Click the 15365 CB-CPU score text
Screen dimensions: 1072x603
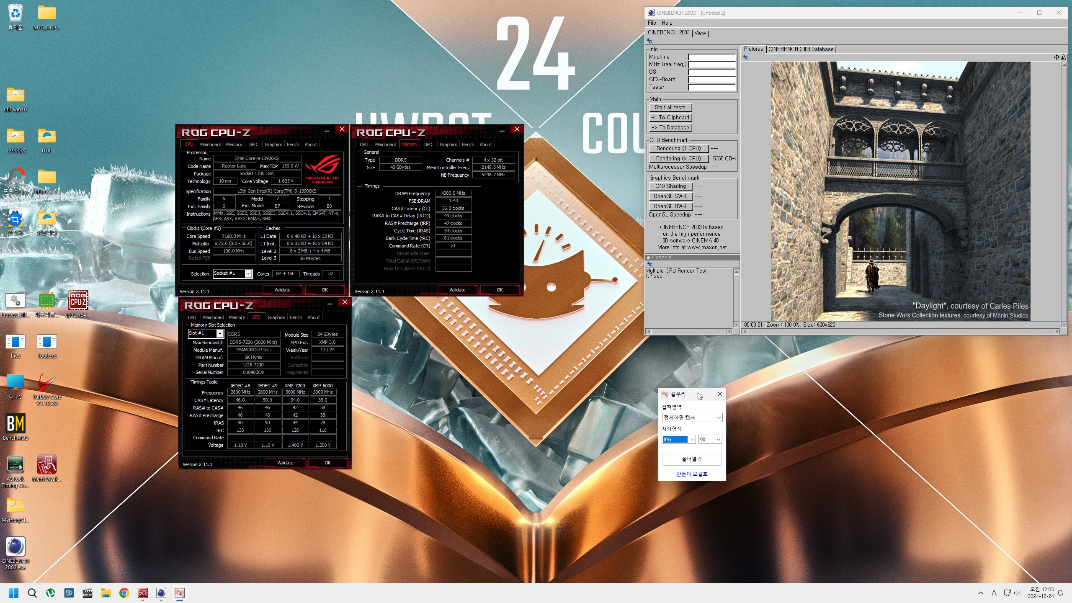(723, 159)
